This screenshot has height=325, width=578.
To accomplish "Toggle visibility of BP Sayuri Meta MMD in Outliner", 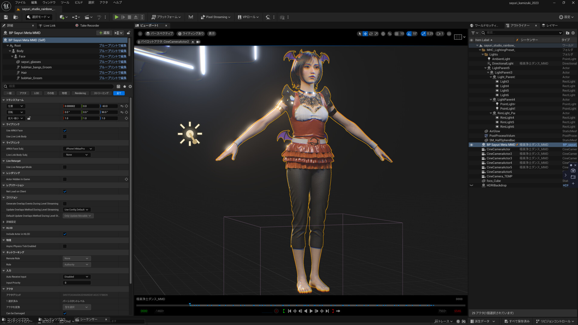I will (471, 145).
